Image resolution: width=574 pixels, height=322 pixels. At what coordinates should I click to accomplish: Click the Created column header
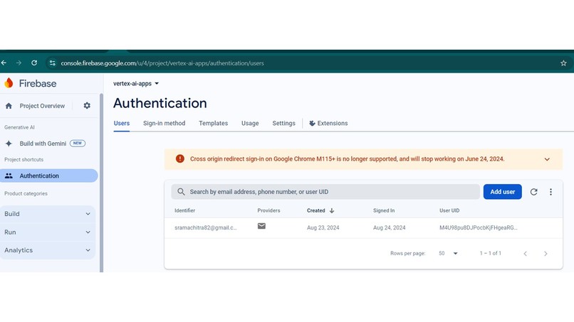pos(316,210)
